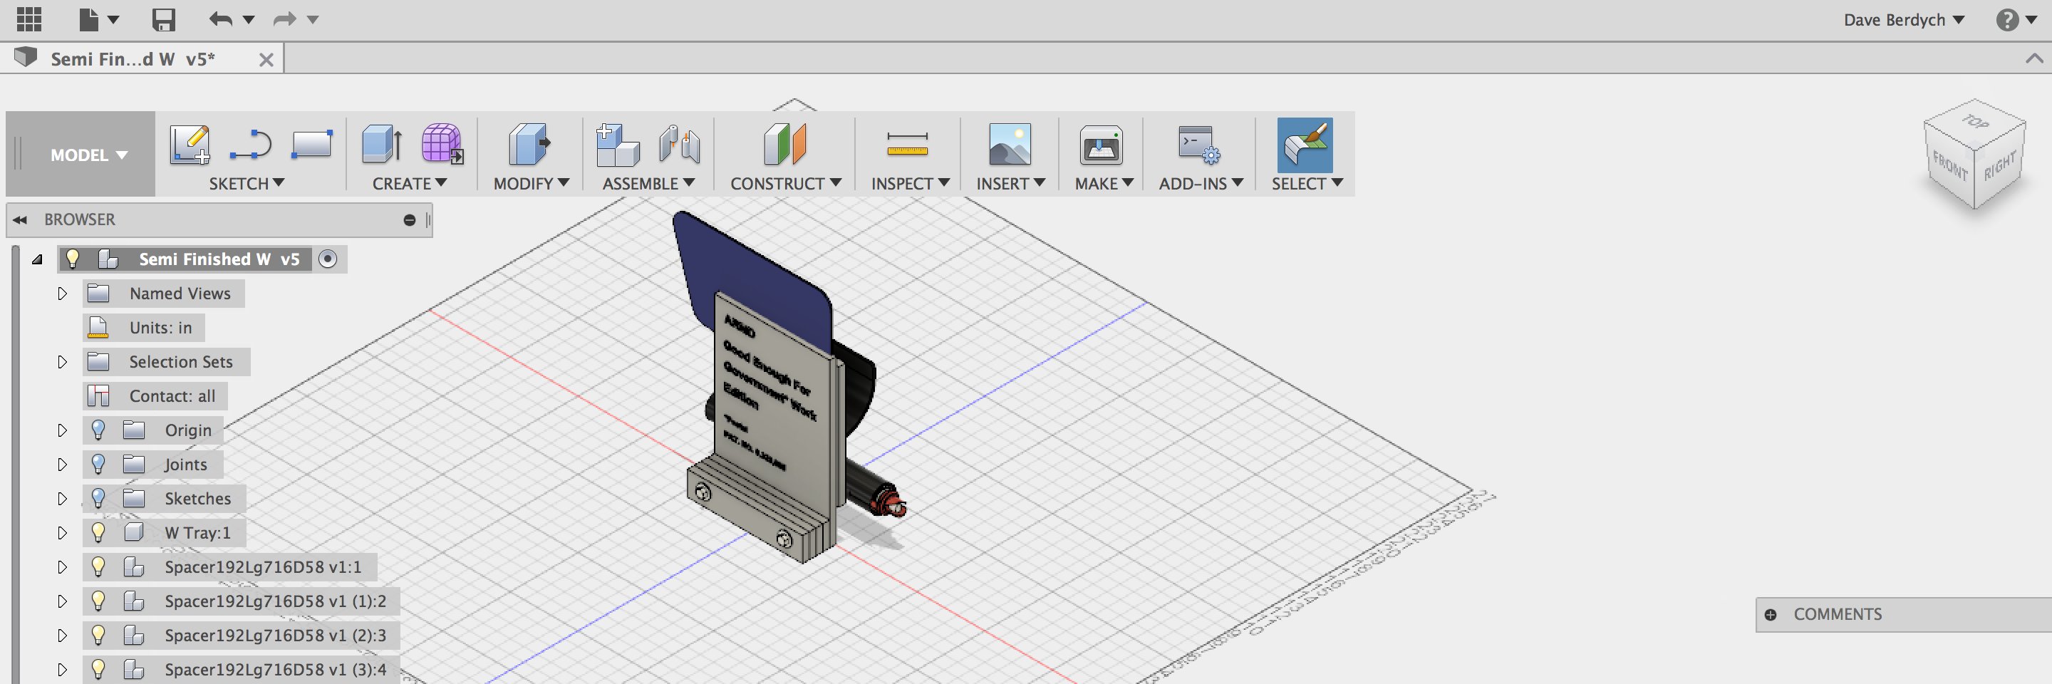The image size is (2052, 684).
Task: Select the sketch Line tool
Action: click(x=250, y=145)
